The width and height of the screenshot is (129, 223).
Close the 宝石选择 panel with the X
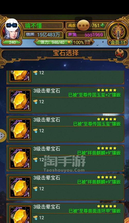(119, 53)
